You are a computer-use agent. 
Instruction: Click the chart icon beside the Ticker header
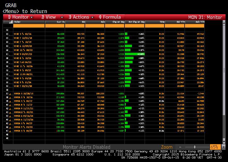pyautogui.click(x=11, y=22)
